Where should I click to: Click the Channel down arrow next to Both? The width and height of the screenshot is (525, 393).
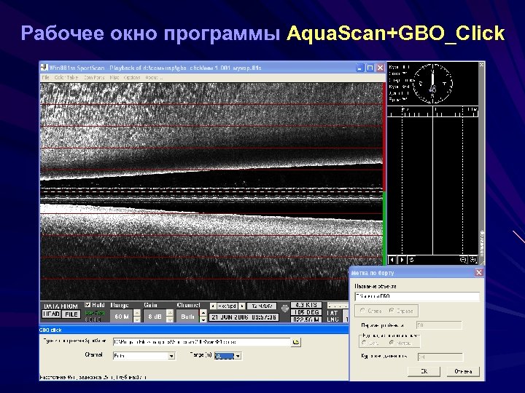point(203,319)
